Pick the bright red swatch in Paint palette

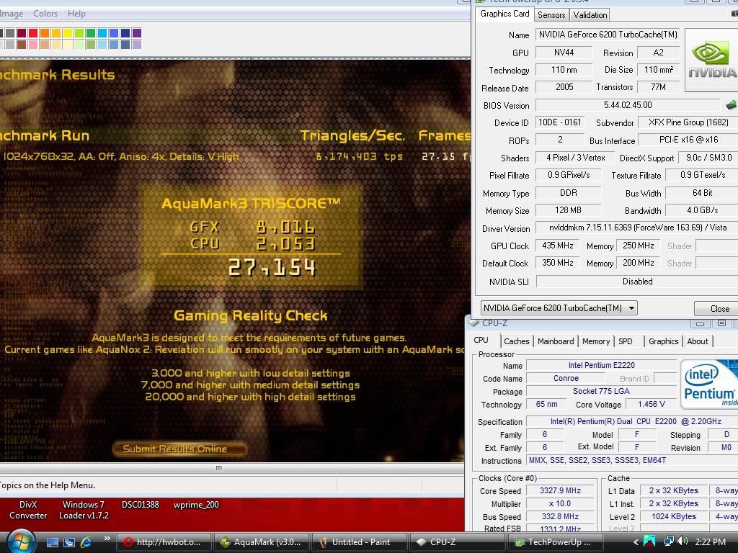[x=33, y=33]
